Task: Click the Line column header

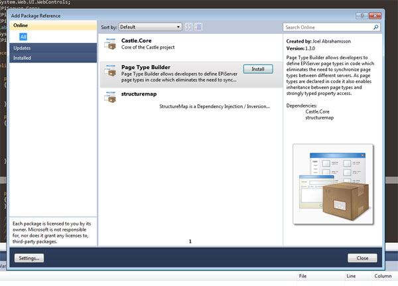Action: [351, 276]
